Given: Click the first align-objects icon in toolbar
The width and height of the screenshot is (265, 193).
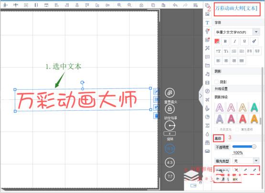Looking at the screenshot, I should click(x=5, y=5).
